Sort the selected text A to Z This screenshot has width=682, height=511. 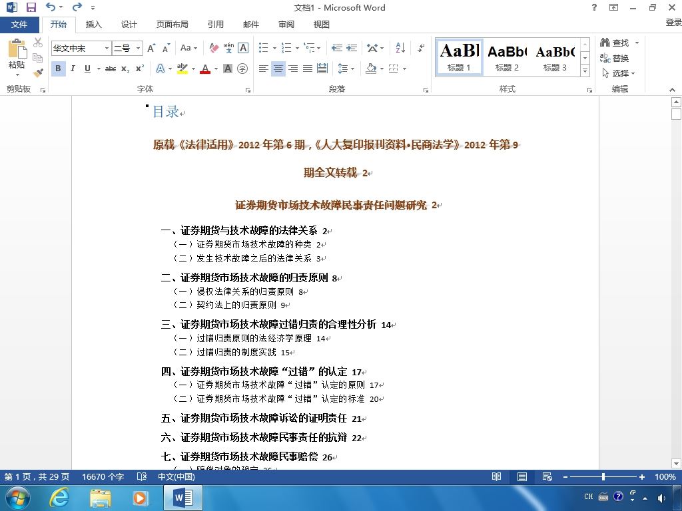[x=400, y=48]
